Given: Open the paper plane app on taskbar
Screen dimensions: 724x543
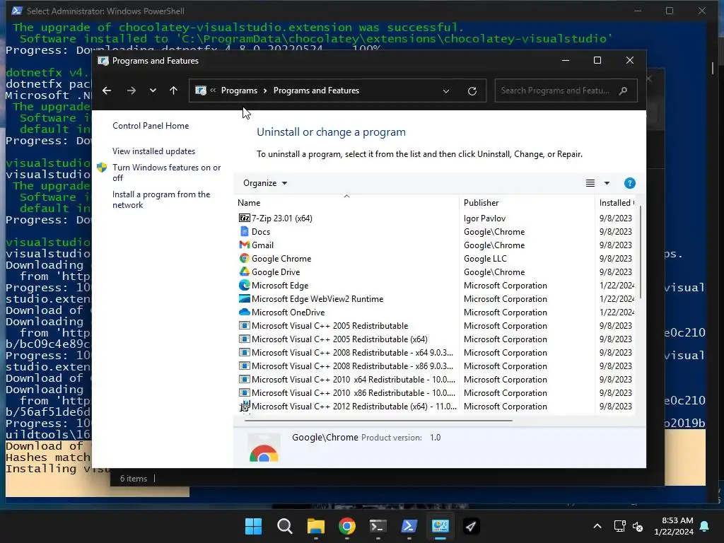Looking at the screenshot, I should click(471, 526).
